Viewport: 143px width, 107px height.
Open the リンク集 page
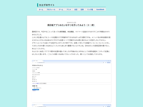(90, 10)
